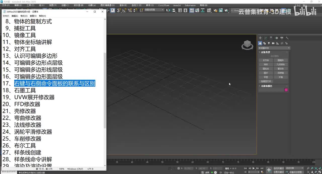Open the Display tab in command panel

[x=282, y=38]
